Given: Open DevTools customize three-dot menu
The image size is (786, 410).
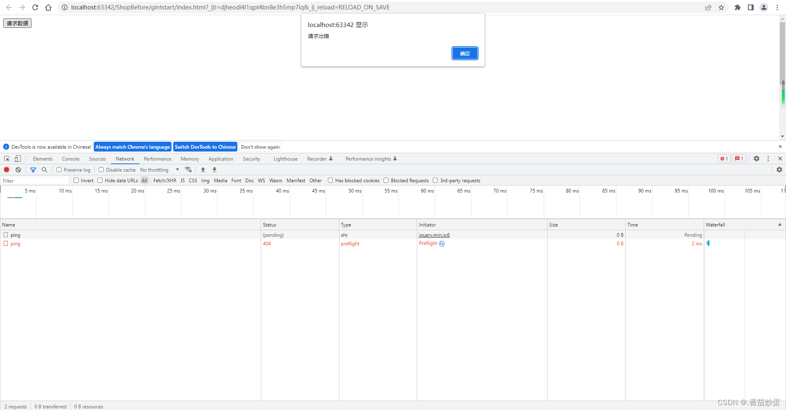Looking at the screenshot, I should [x=768, y=159].
